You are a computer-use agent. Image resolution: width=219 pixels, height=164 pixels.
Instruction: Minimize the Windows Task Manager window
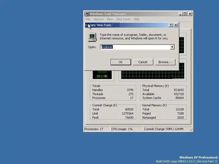[x=180, y=14]
